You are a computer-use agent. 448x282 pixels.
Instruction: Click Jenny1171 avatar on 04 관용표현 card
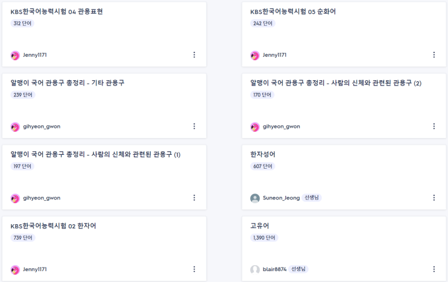point(15,55)
